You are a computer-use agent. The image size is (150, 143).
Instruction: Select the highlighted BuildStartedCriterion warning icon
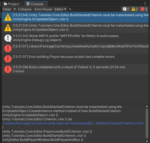pyautogui.click(x=8, y=17)
